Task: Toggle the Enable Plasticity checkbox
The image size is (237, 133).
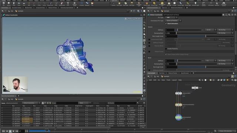Action: click(166, 49)
